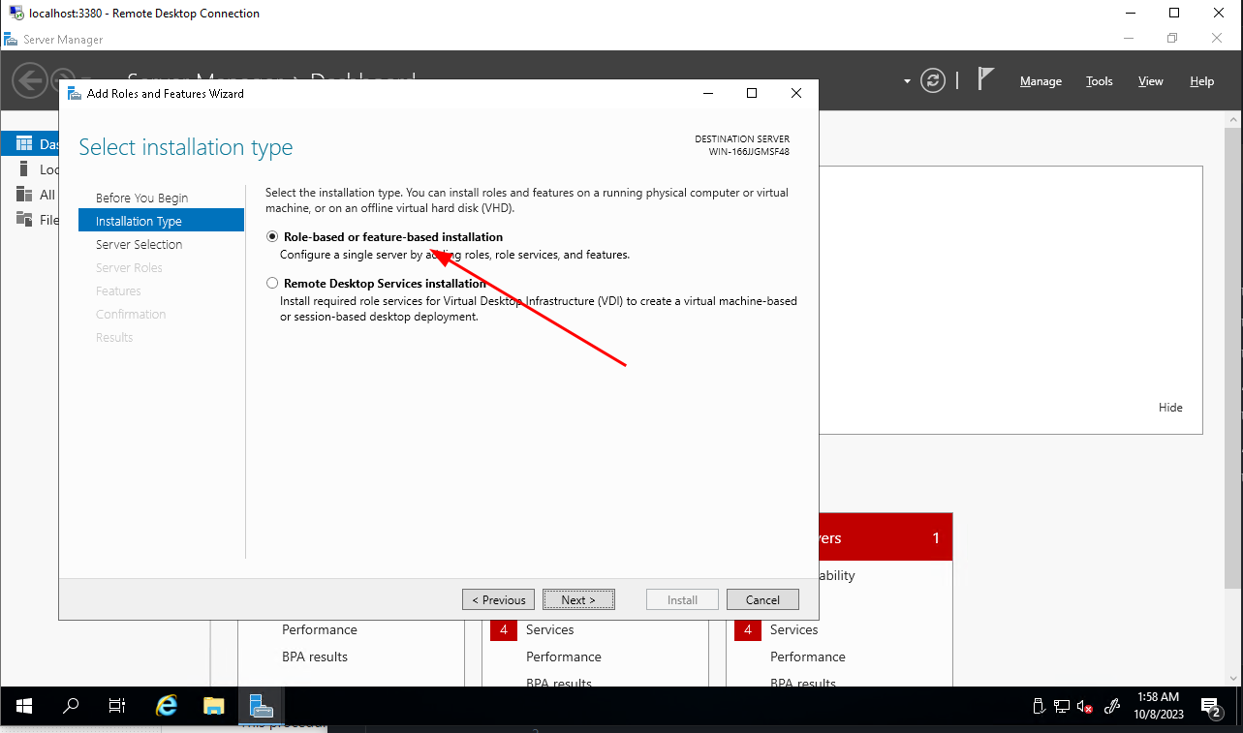
Task: Expand dropdown arrow beside refresh icon
Action: [907, 81]
